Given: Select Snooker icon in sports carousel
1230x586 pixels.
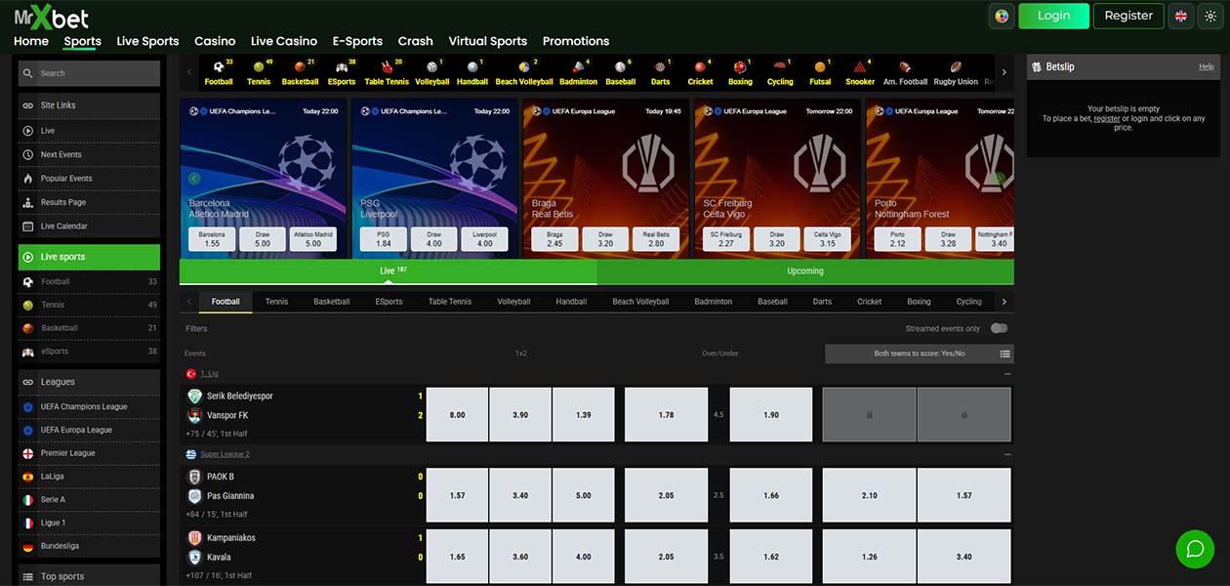Looking at the screenshot, I should click(x=860, y=72).
